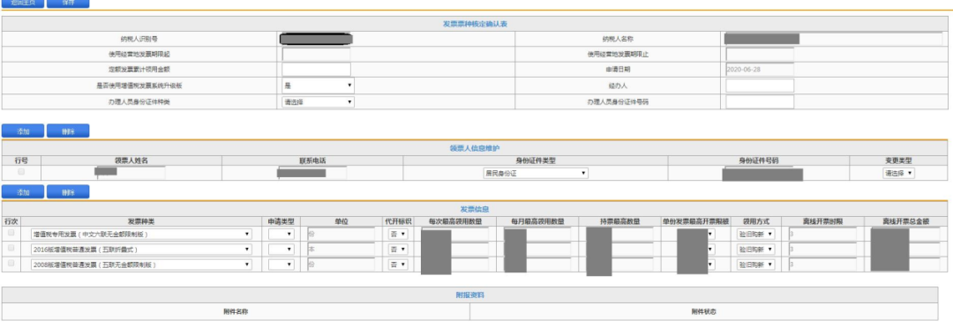This screenshot has width=953, height=328.
Task: Click the 返回主页 button at top
Action: click(23, 3)
